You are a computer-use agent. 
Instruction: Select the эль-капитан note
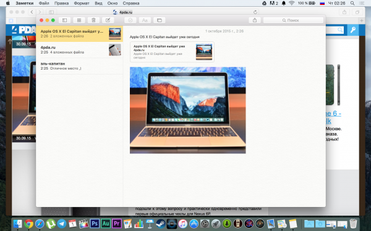(80, 66)
